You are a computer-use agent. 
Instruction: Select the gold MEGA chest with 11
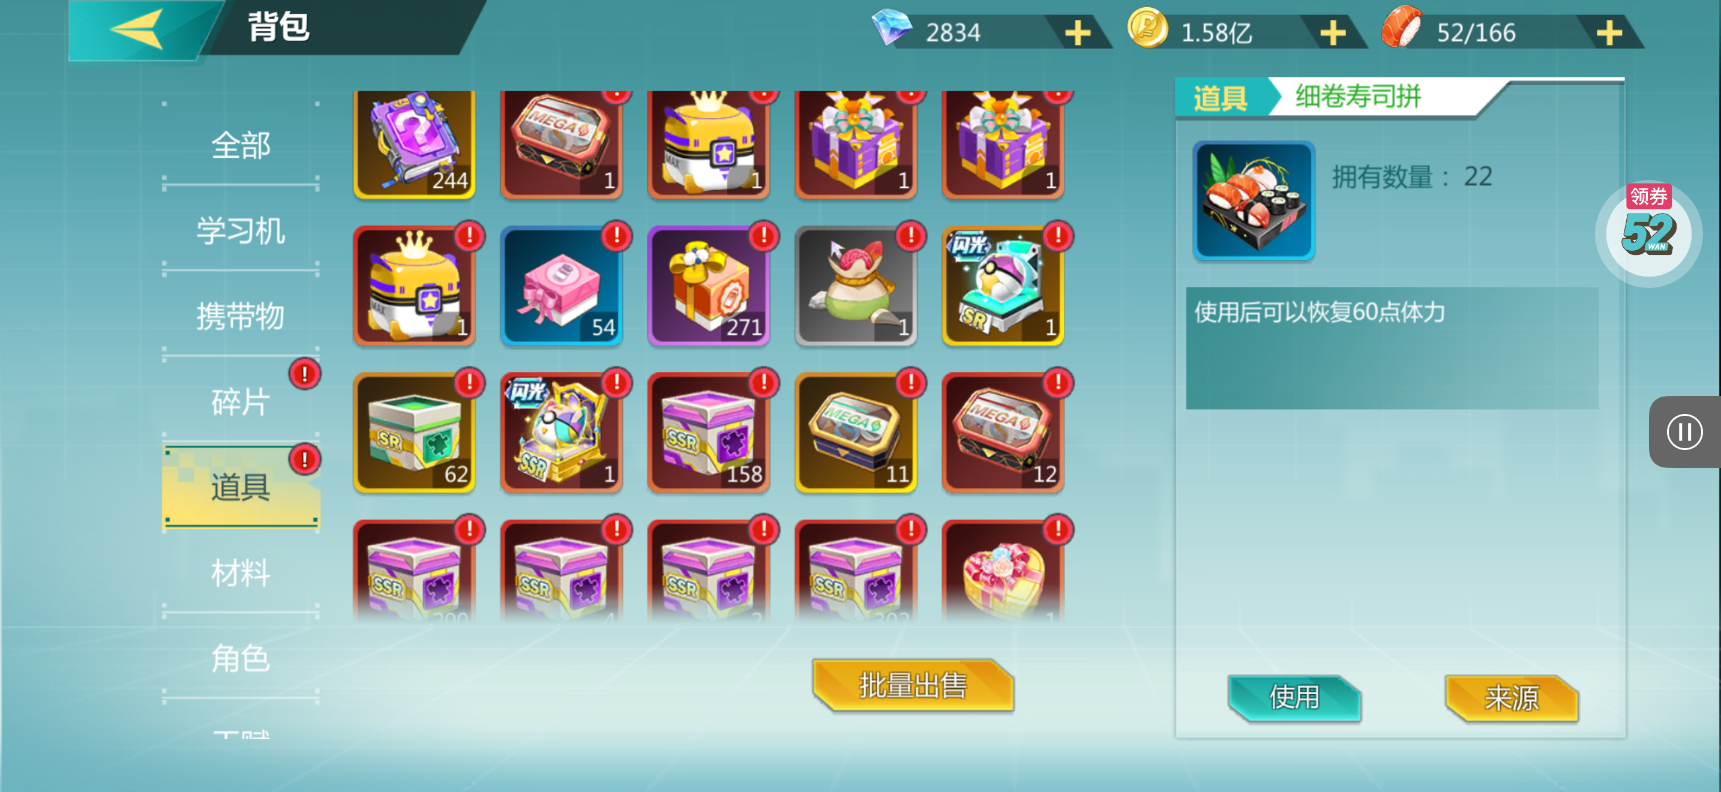(856, 433)
